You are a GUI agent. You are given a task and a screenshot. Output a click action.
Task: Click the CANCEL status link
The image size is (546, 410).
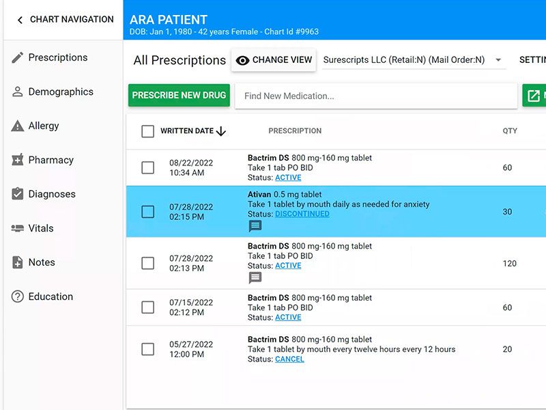pos(289,359)
